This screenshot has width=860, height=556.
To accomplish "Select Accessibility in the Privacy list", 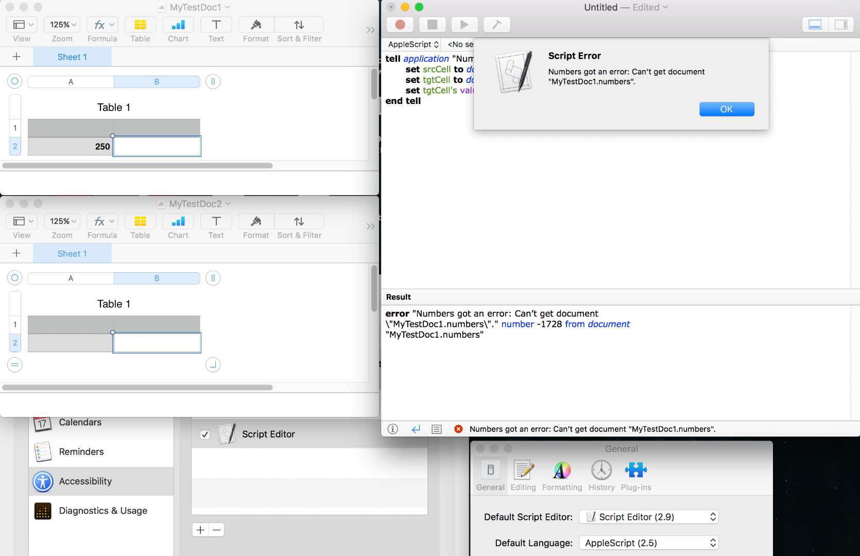I will [101, 481].
